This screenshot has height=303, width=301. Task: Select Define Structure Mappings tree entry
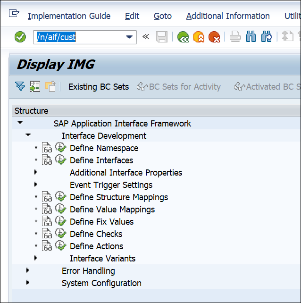(x=119, y=197)
